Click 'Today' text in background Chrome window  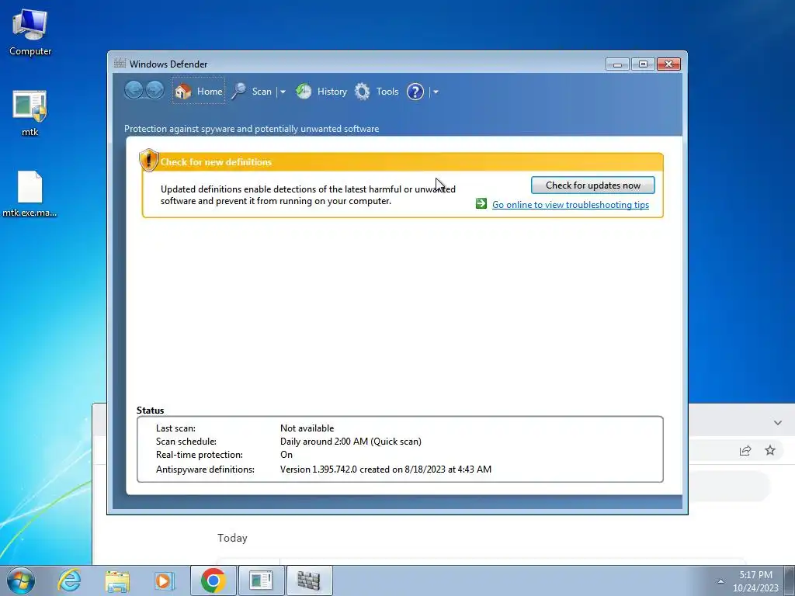(232, 538)
